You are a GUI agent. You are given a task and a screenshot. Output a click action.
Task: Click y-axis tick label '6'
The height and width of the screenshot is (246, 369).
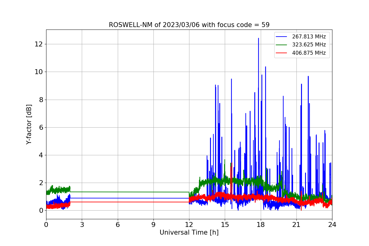(x=41, y=127)
